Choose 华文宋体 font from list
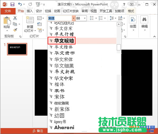The width and height of the screenshot is (158, 134). (82, 59)
